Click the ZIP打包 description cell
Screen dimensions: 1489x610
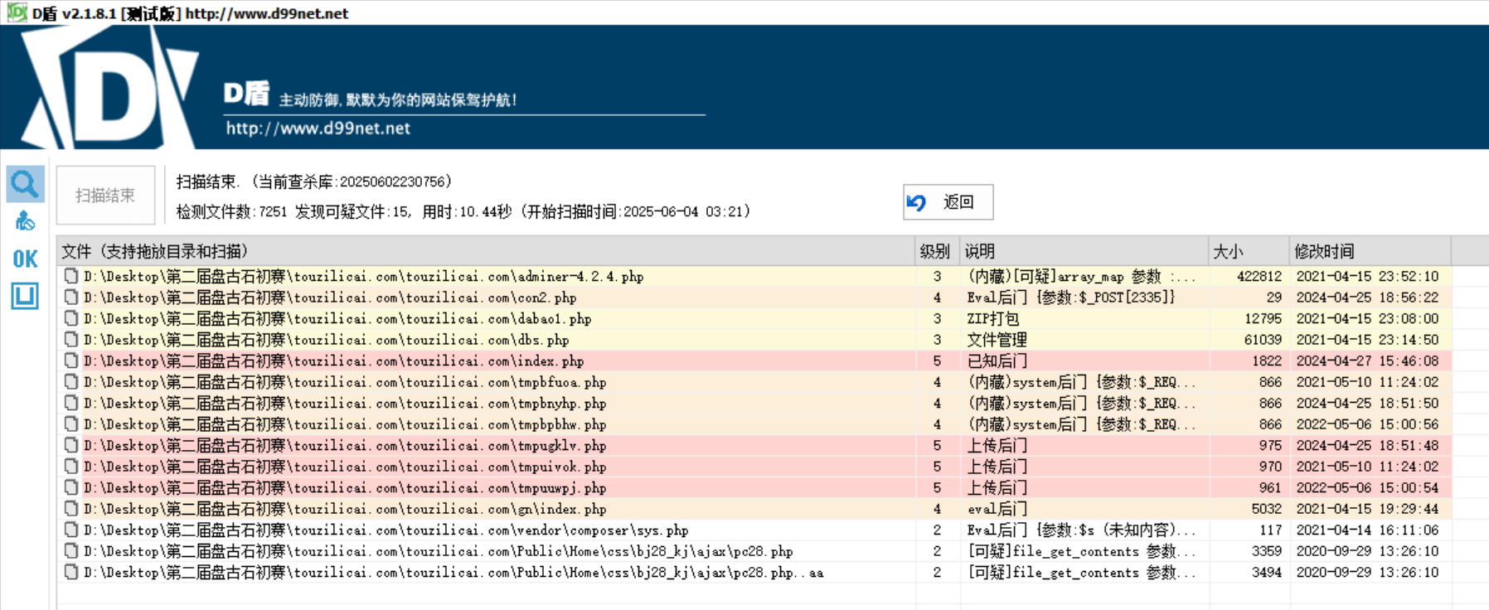coord(993,318)
